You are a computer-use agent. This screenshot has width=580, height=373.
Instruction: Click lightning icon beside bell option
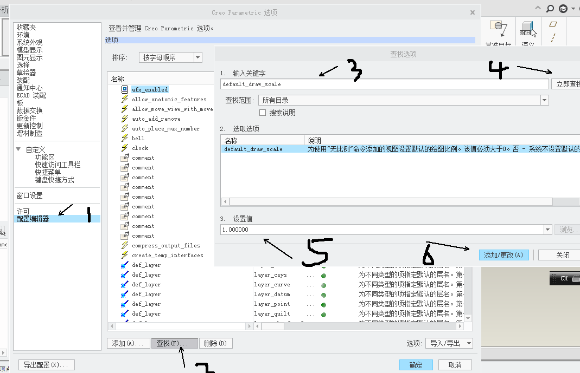pos(125,138)
